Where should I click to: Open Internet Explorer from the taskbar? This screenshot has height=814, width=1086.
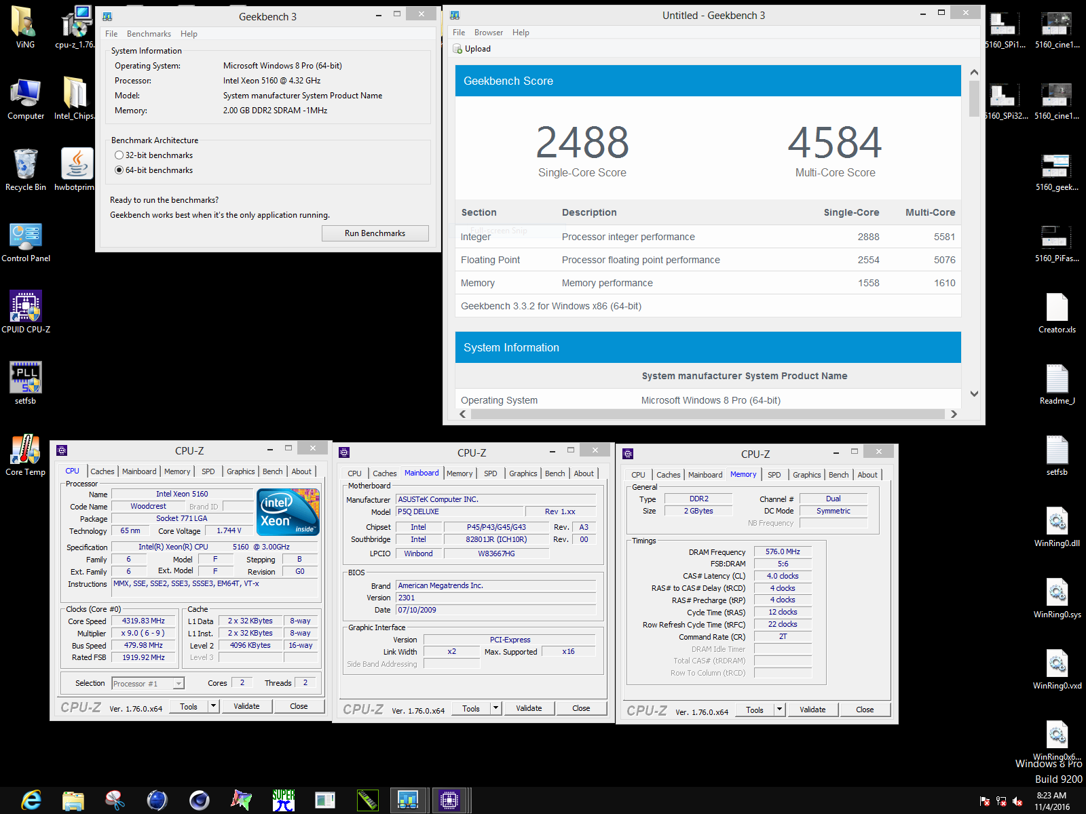pyautogui.click(x=31, y=800)
